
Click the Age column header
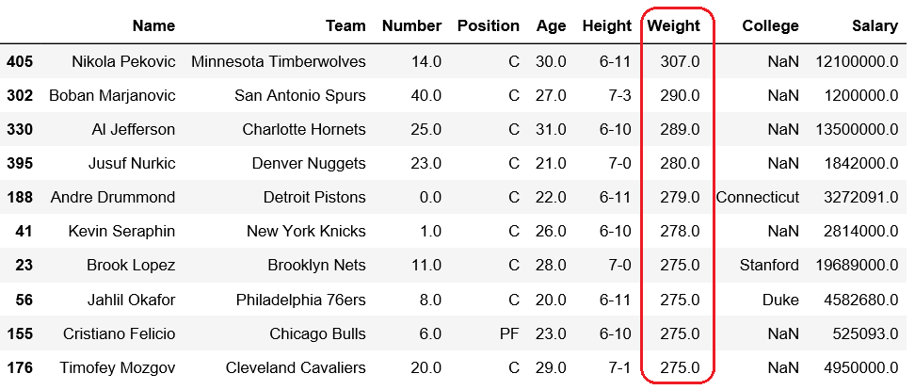(552, 25)
